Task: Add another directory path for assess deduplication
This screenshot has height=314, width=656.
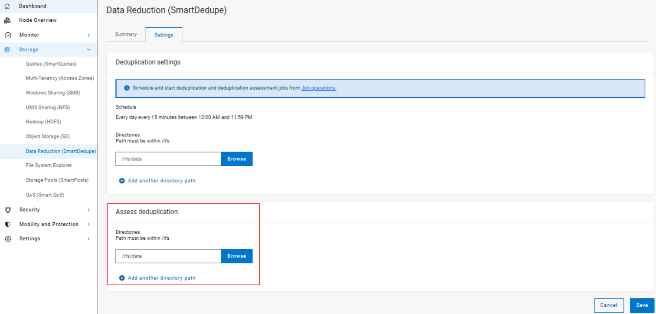Action: 162,278
